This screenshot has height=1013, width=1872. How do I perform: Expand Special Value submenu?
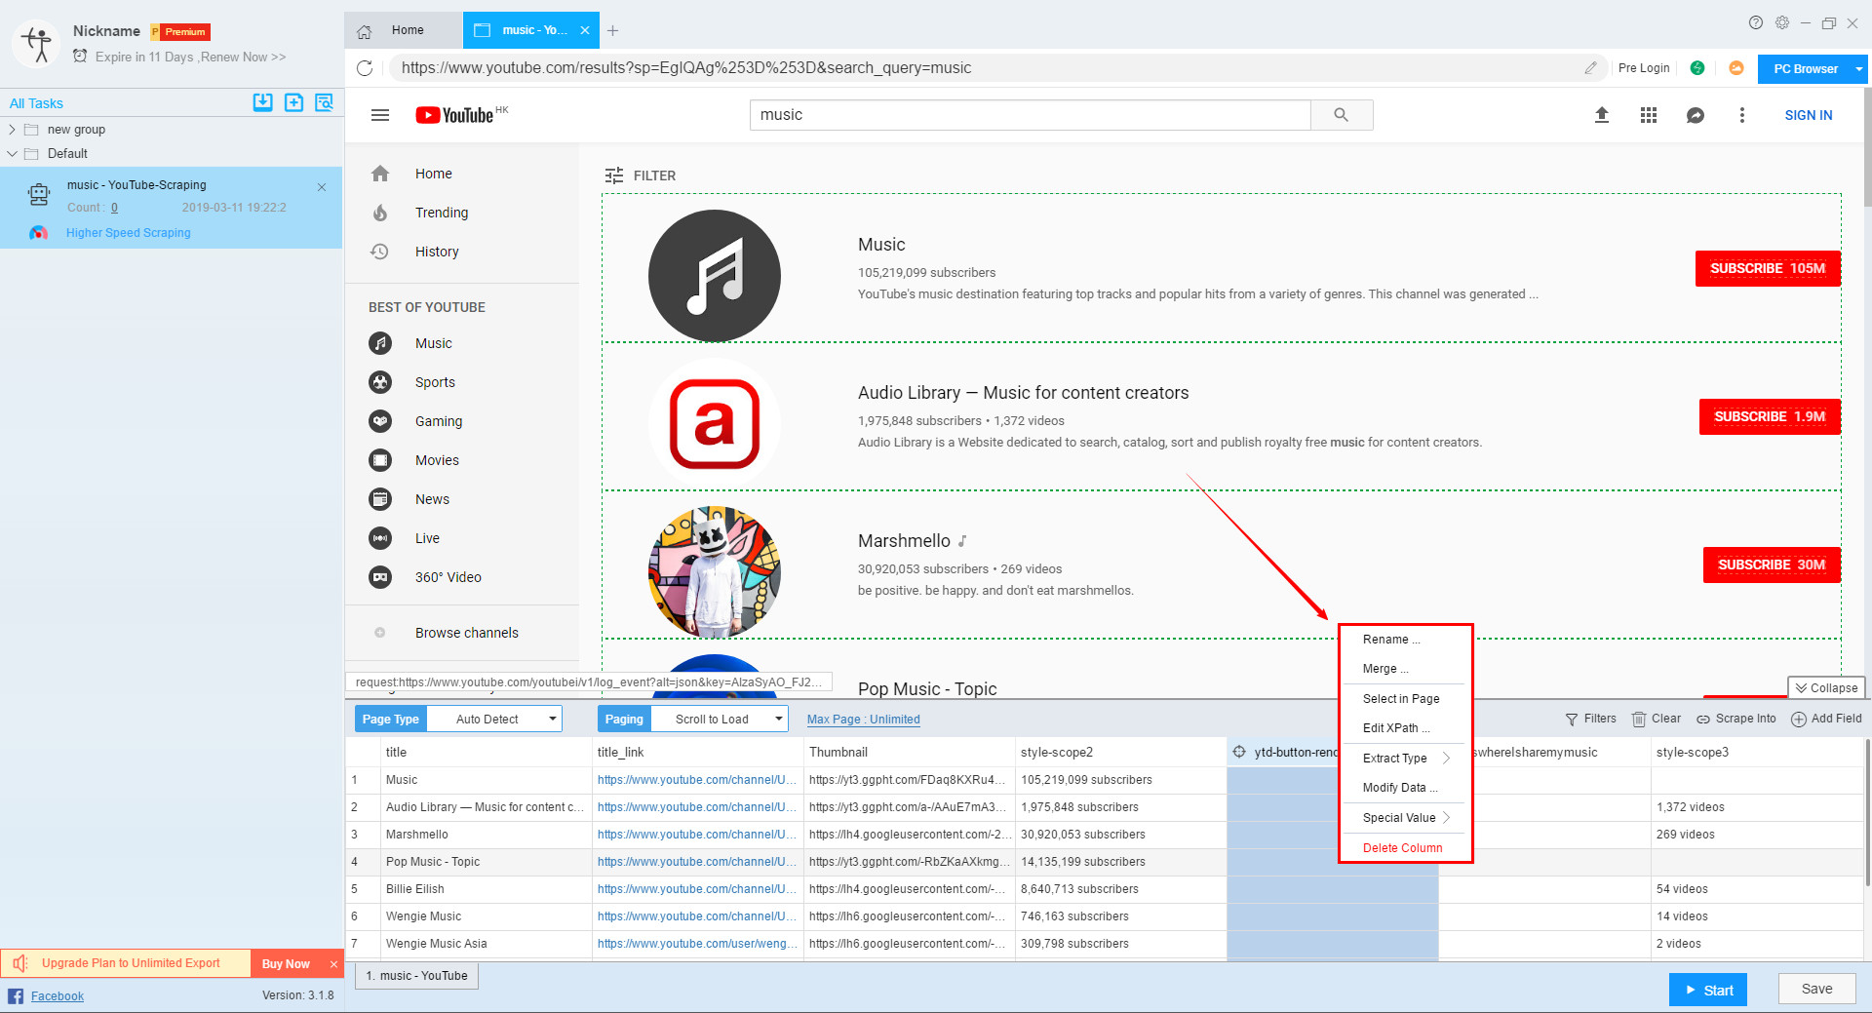pyautogui.click(x=1405, y=818)
